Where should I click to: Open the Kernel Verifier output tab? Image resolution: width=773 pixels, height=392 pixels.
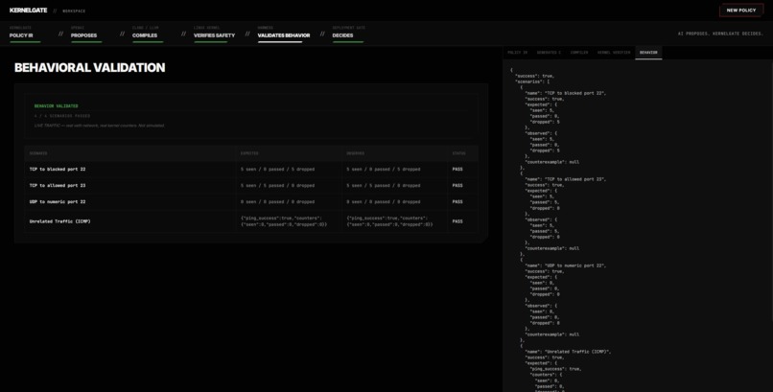click(x=614, y=52)
